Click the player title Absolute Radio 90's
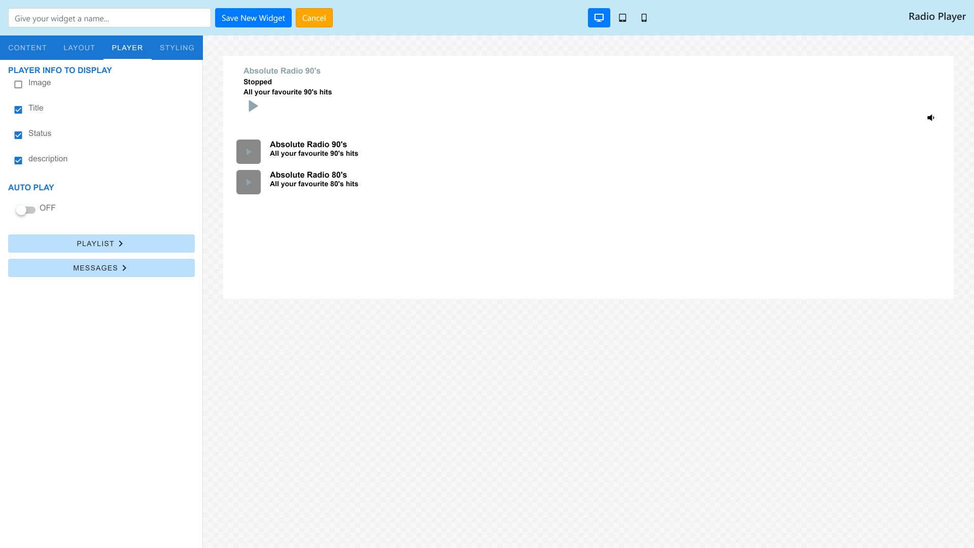Image resolution: width=974 pixels, height=548 pixels. coord(282,71)
